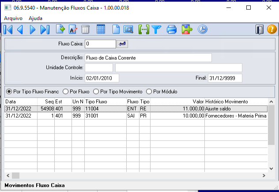
Task: Click the vertical scrollbar thumb
Action: pyautogui.click(x=271, y=125)
